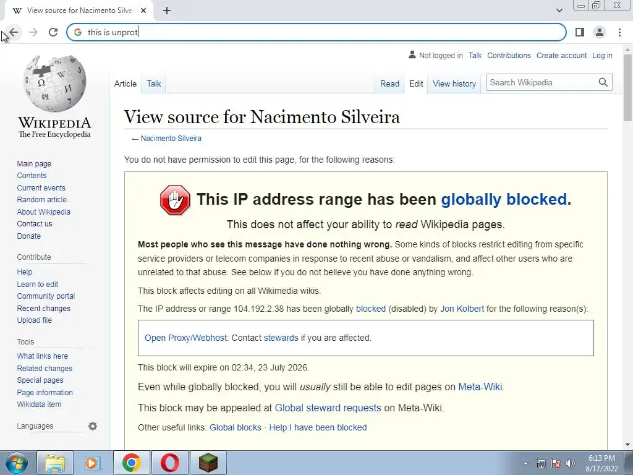Expand the tab search chevron
The height and width of the screenshot is (475, 633).
click(559, 11)
